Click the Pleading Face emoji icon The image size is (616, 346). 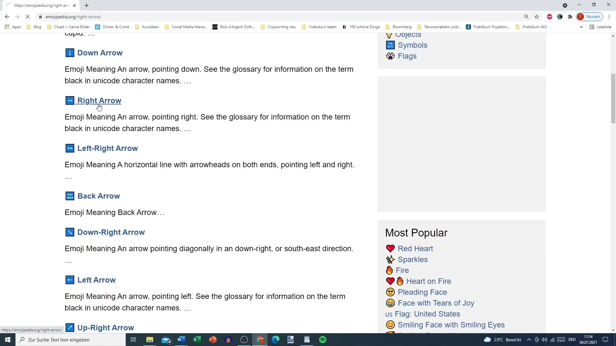389,292
